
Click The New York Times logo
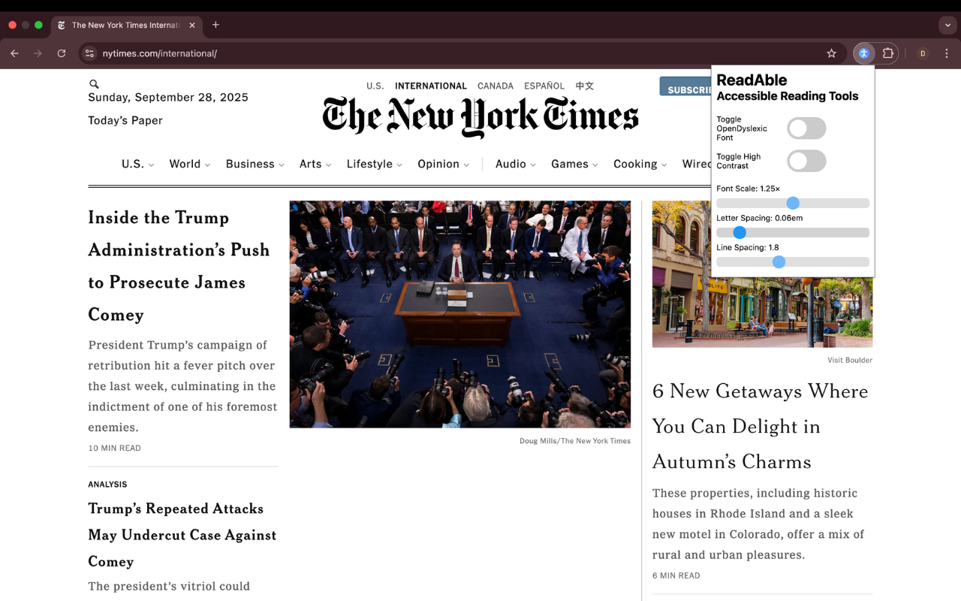(480, 117)
